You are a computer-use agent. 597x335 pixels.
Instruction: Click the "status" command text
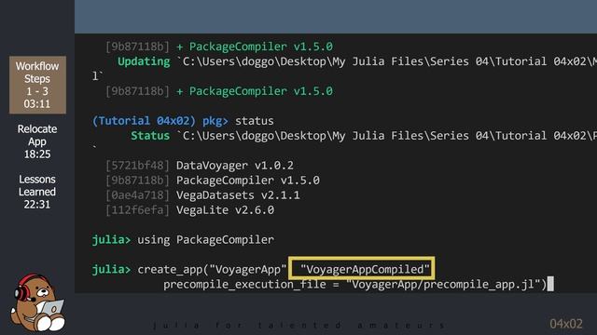(x=254, y=121)
